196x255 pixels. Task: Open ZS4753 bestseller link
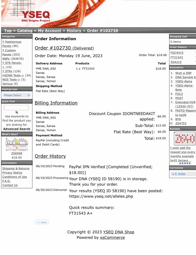(181, 123)
